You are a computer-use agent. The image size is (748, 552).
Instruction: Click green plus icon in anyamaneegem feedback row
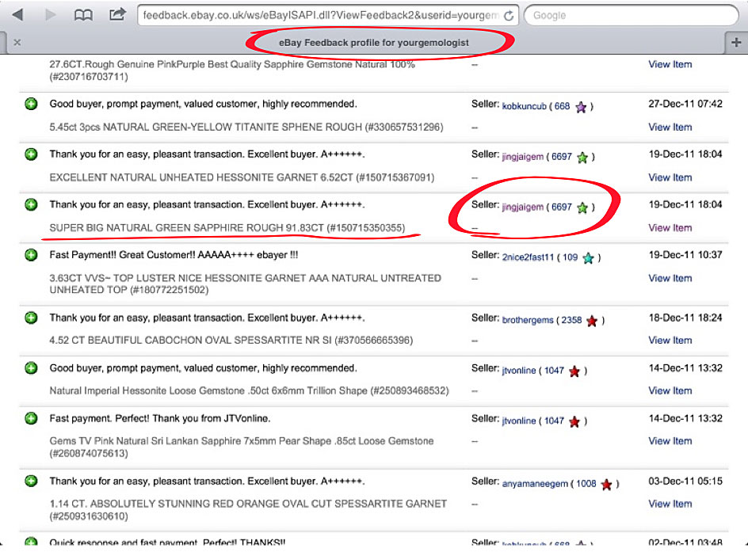(x=31, y=482)
